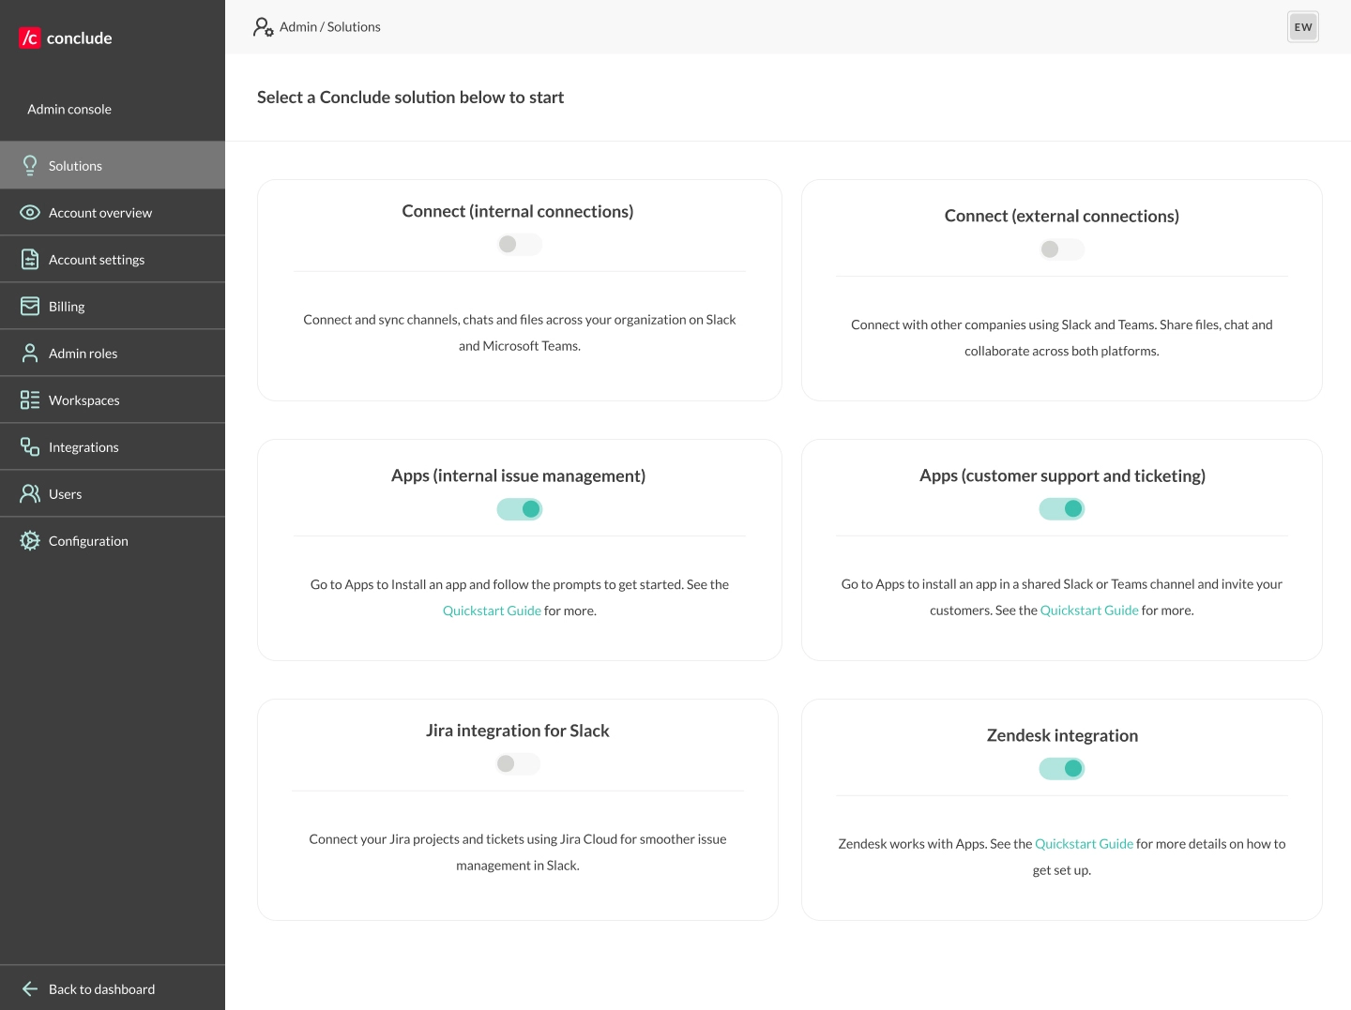Turn on Jira integration for Slack
Viewport: 1351px width, 1010px height.
[518, 764]
